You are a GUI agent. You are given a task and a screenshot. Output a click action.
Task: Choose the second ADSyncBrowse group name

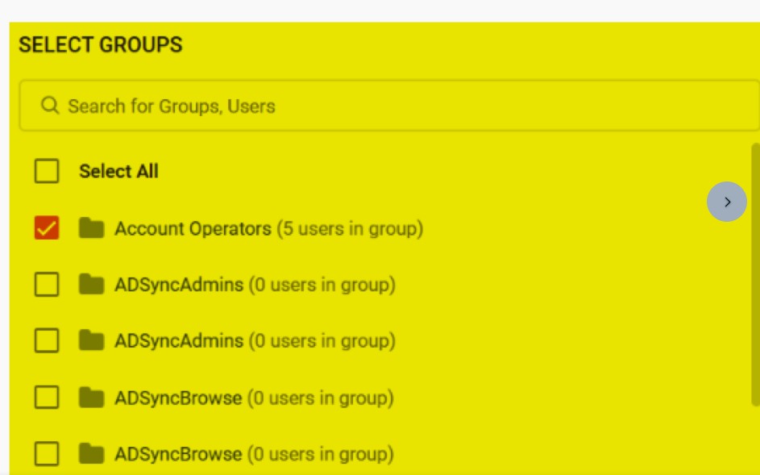tap(178, 454)
